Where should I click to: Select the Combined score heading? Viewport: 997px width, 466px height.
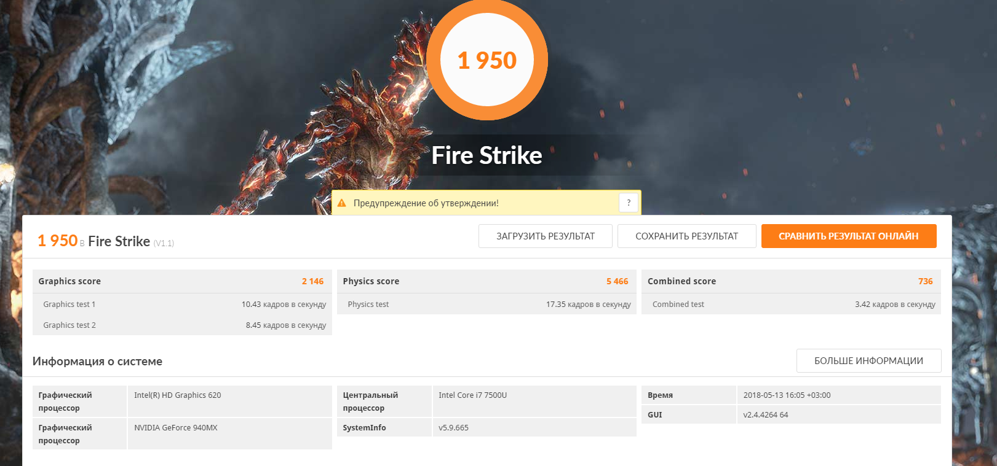(x=681, y=281)
